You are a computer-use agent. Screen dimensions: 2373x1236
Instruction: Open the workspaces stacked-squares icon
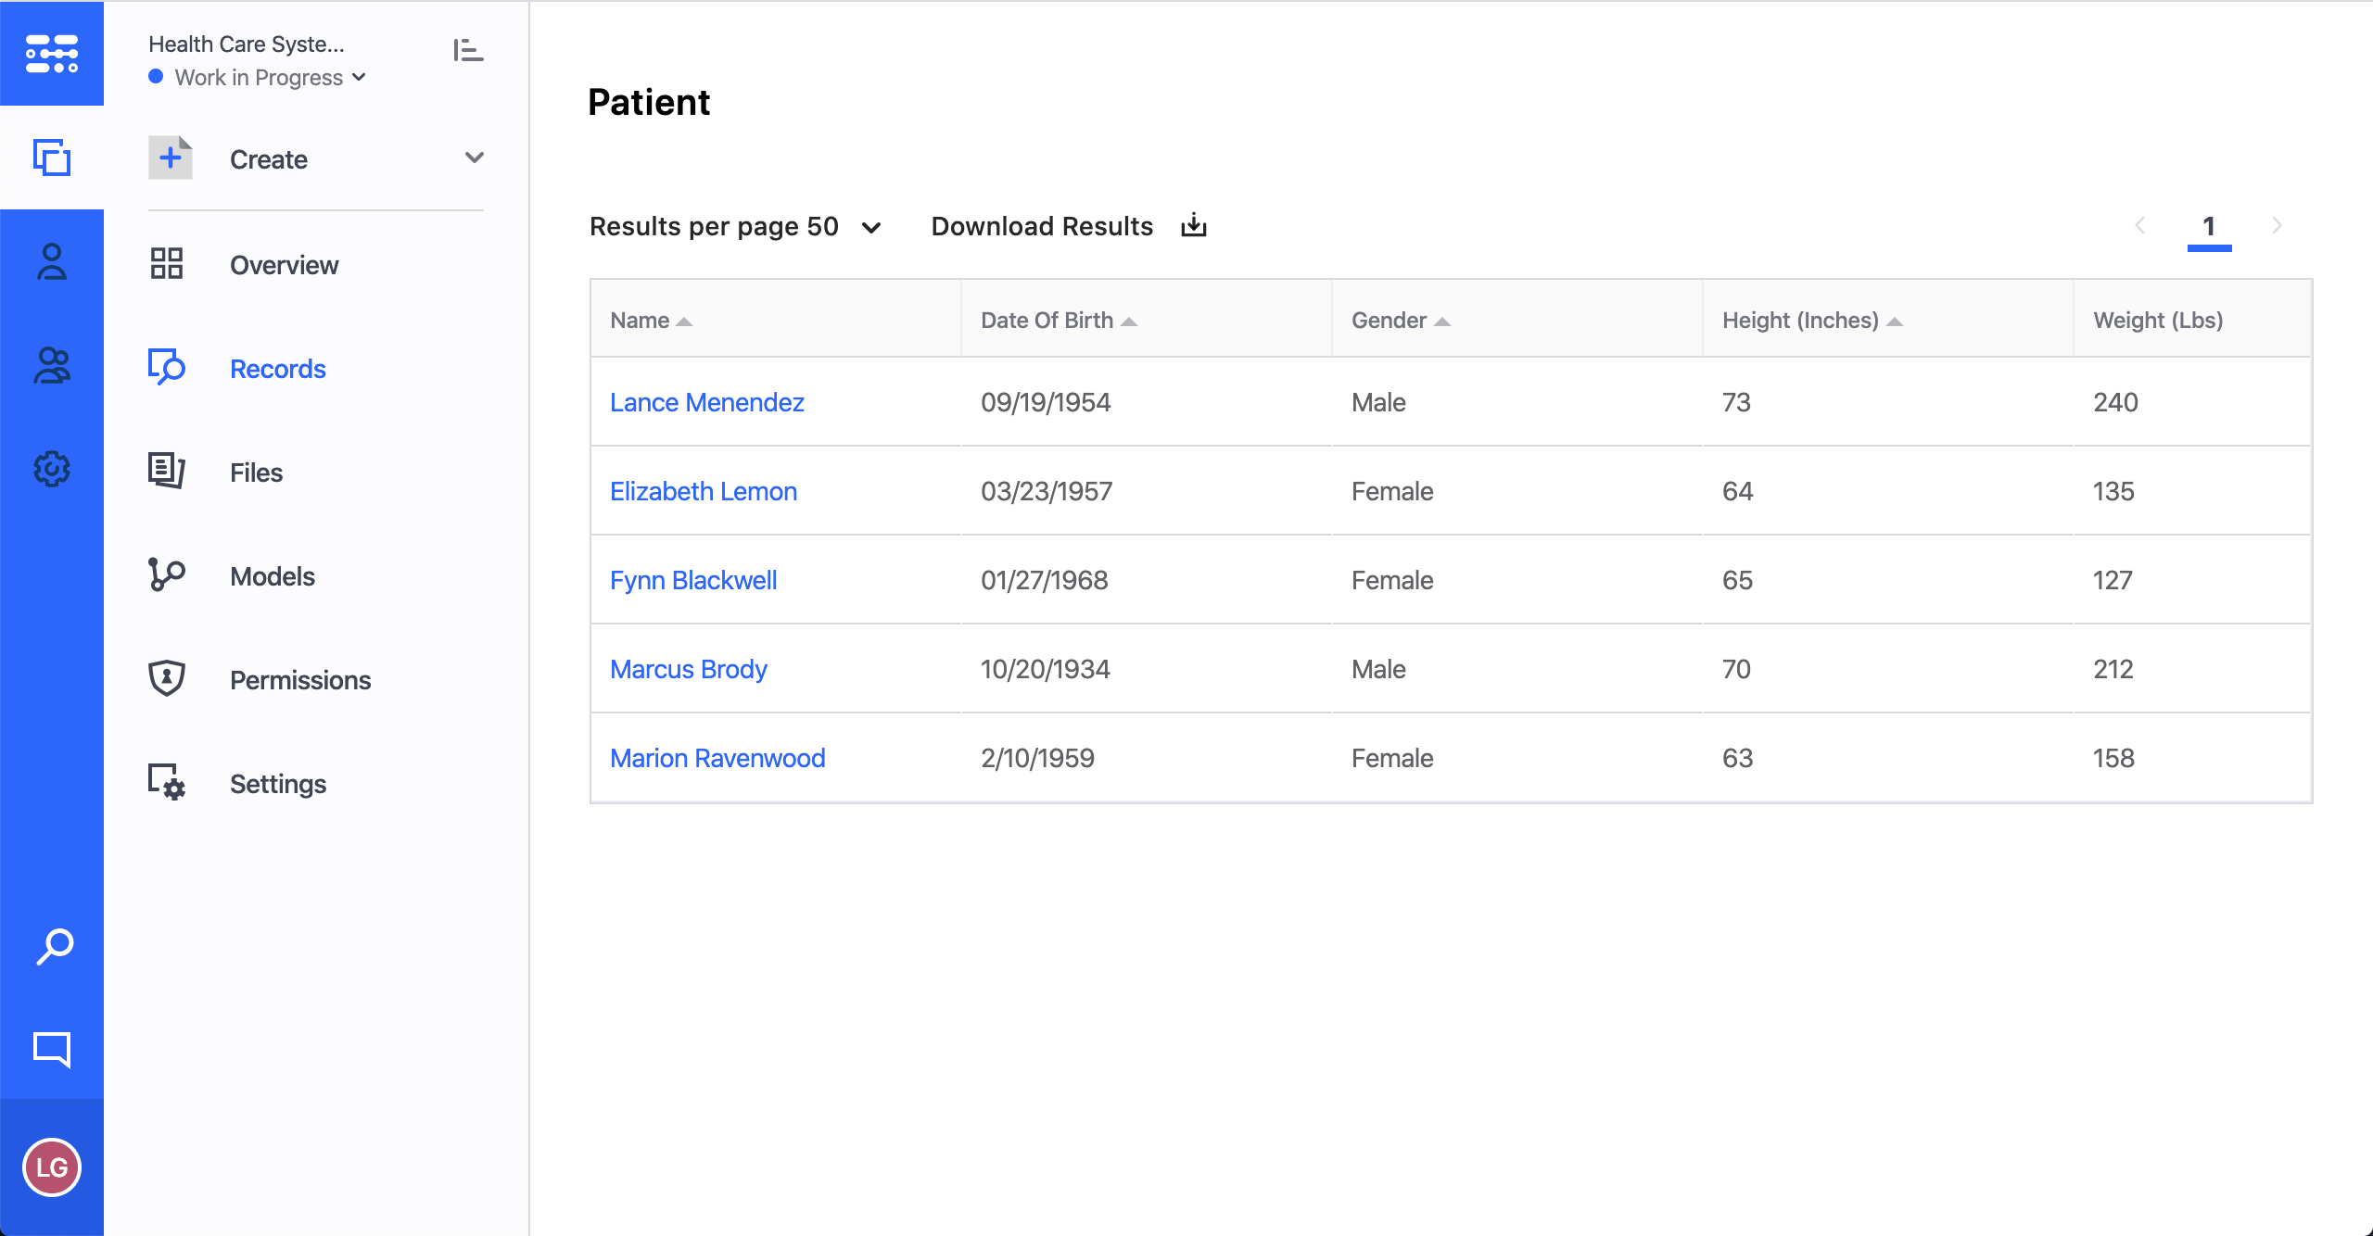tap(52, 158)
